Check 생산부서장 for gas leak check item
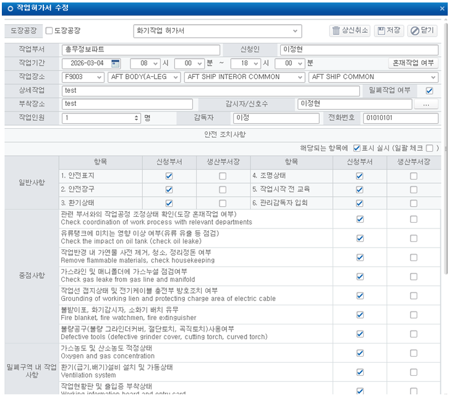This screenshot has height=403, width=449. tap(414, 277)
